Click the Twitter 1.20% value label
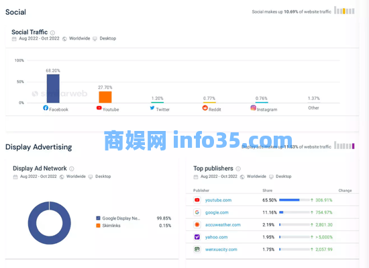 158,98
